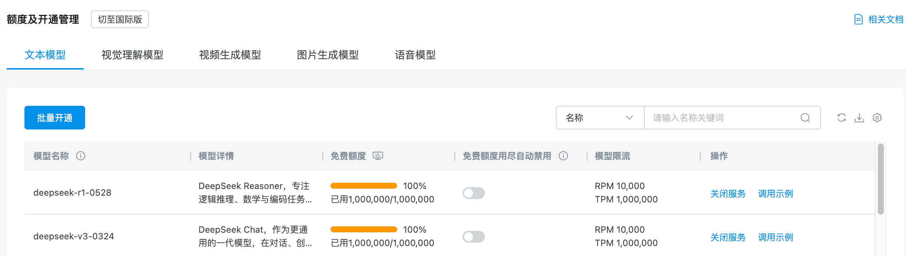The height and width of the screenshot is (256, 906).
Task: Click deepseek-r1-0528 free quota progress bar
Action: tap(363, 186)
